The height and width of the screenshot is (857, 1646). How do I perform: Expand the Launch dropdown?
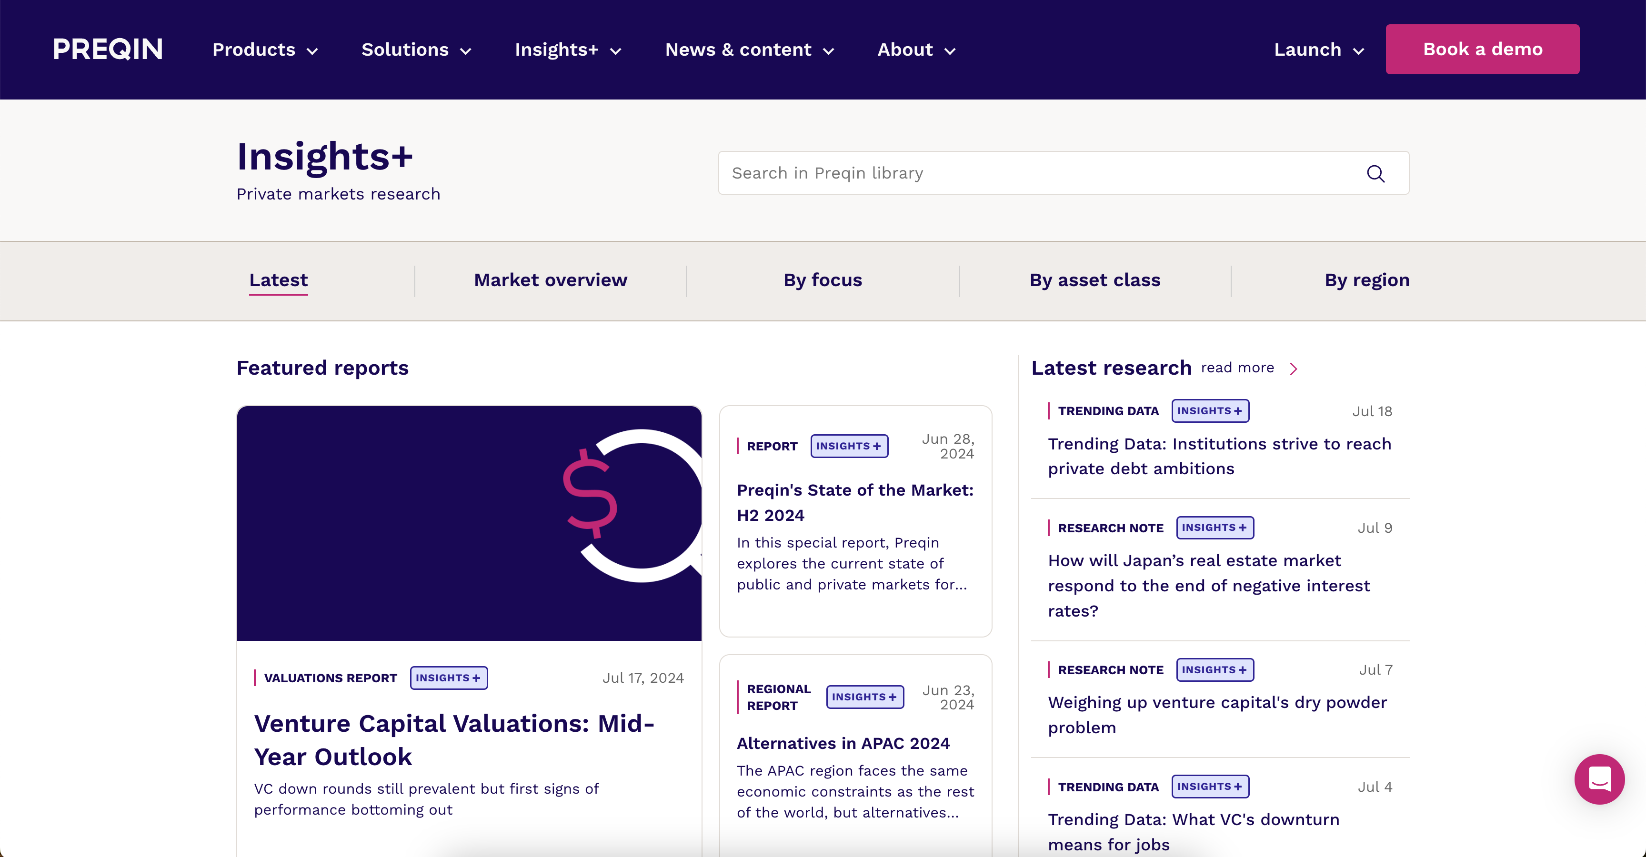1319,50
